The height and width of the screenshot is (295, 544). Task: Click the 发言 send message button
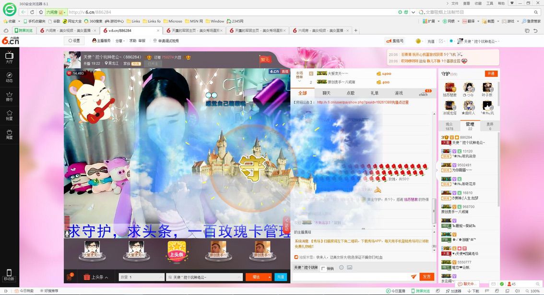pos(427,277)
